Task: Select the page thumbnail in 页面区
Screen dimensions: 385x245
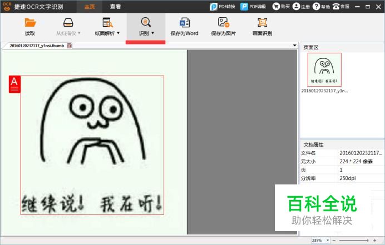Action: [324, 69]
